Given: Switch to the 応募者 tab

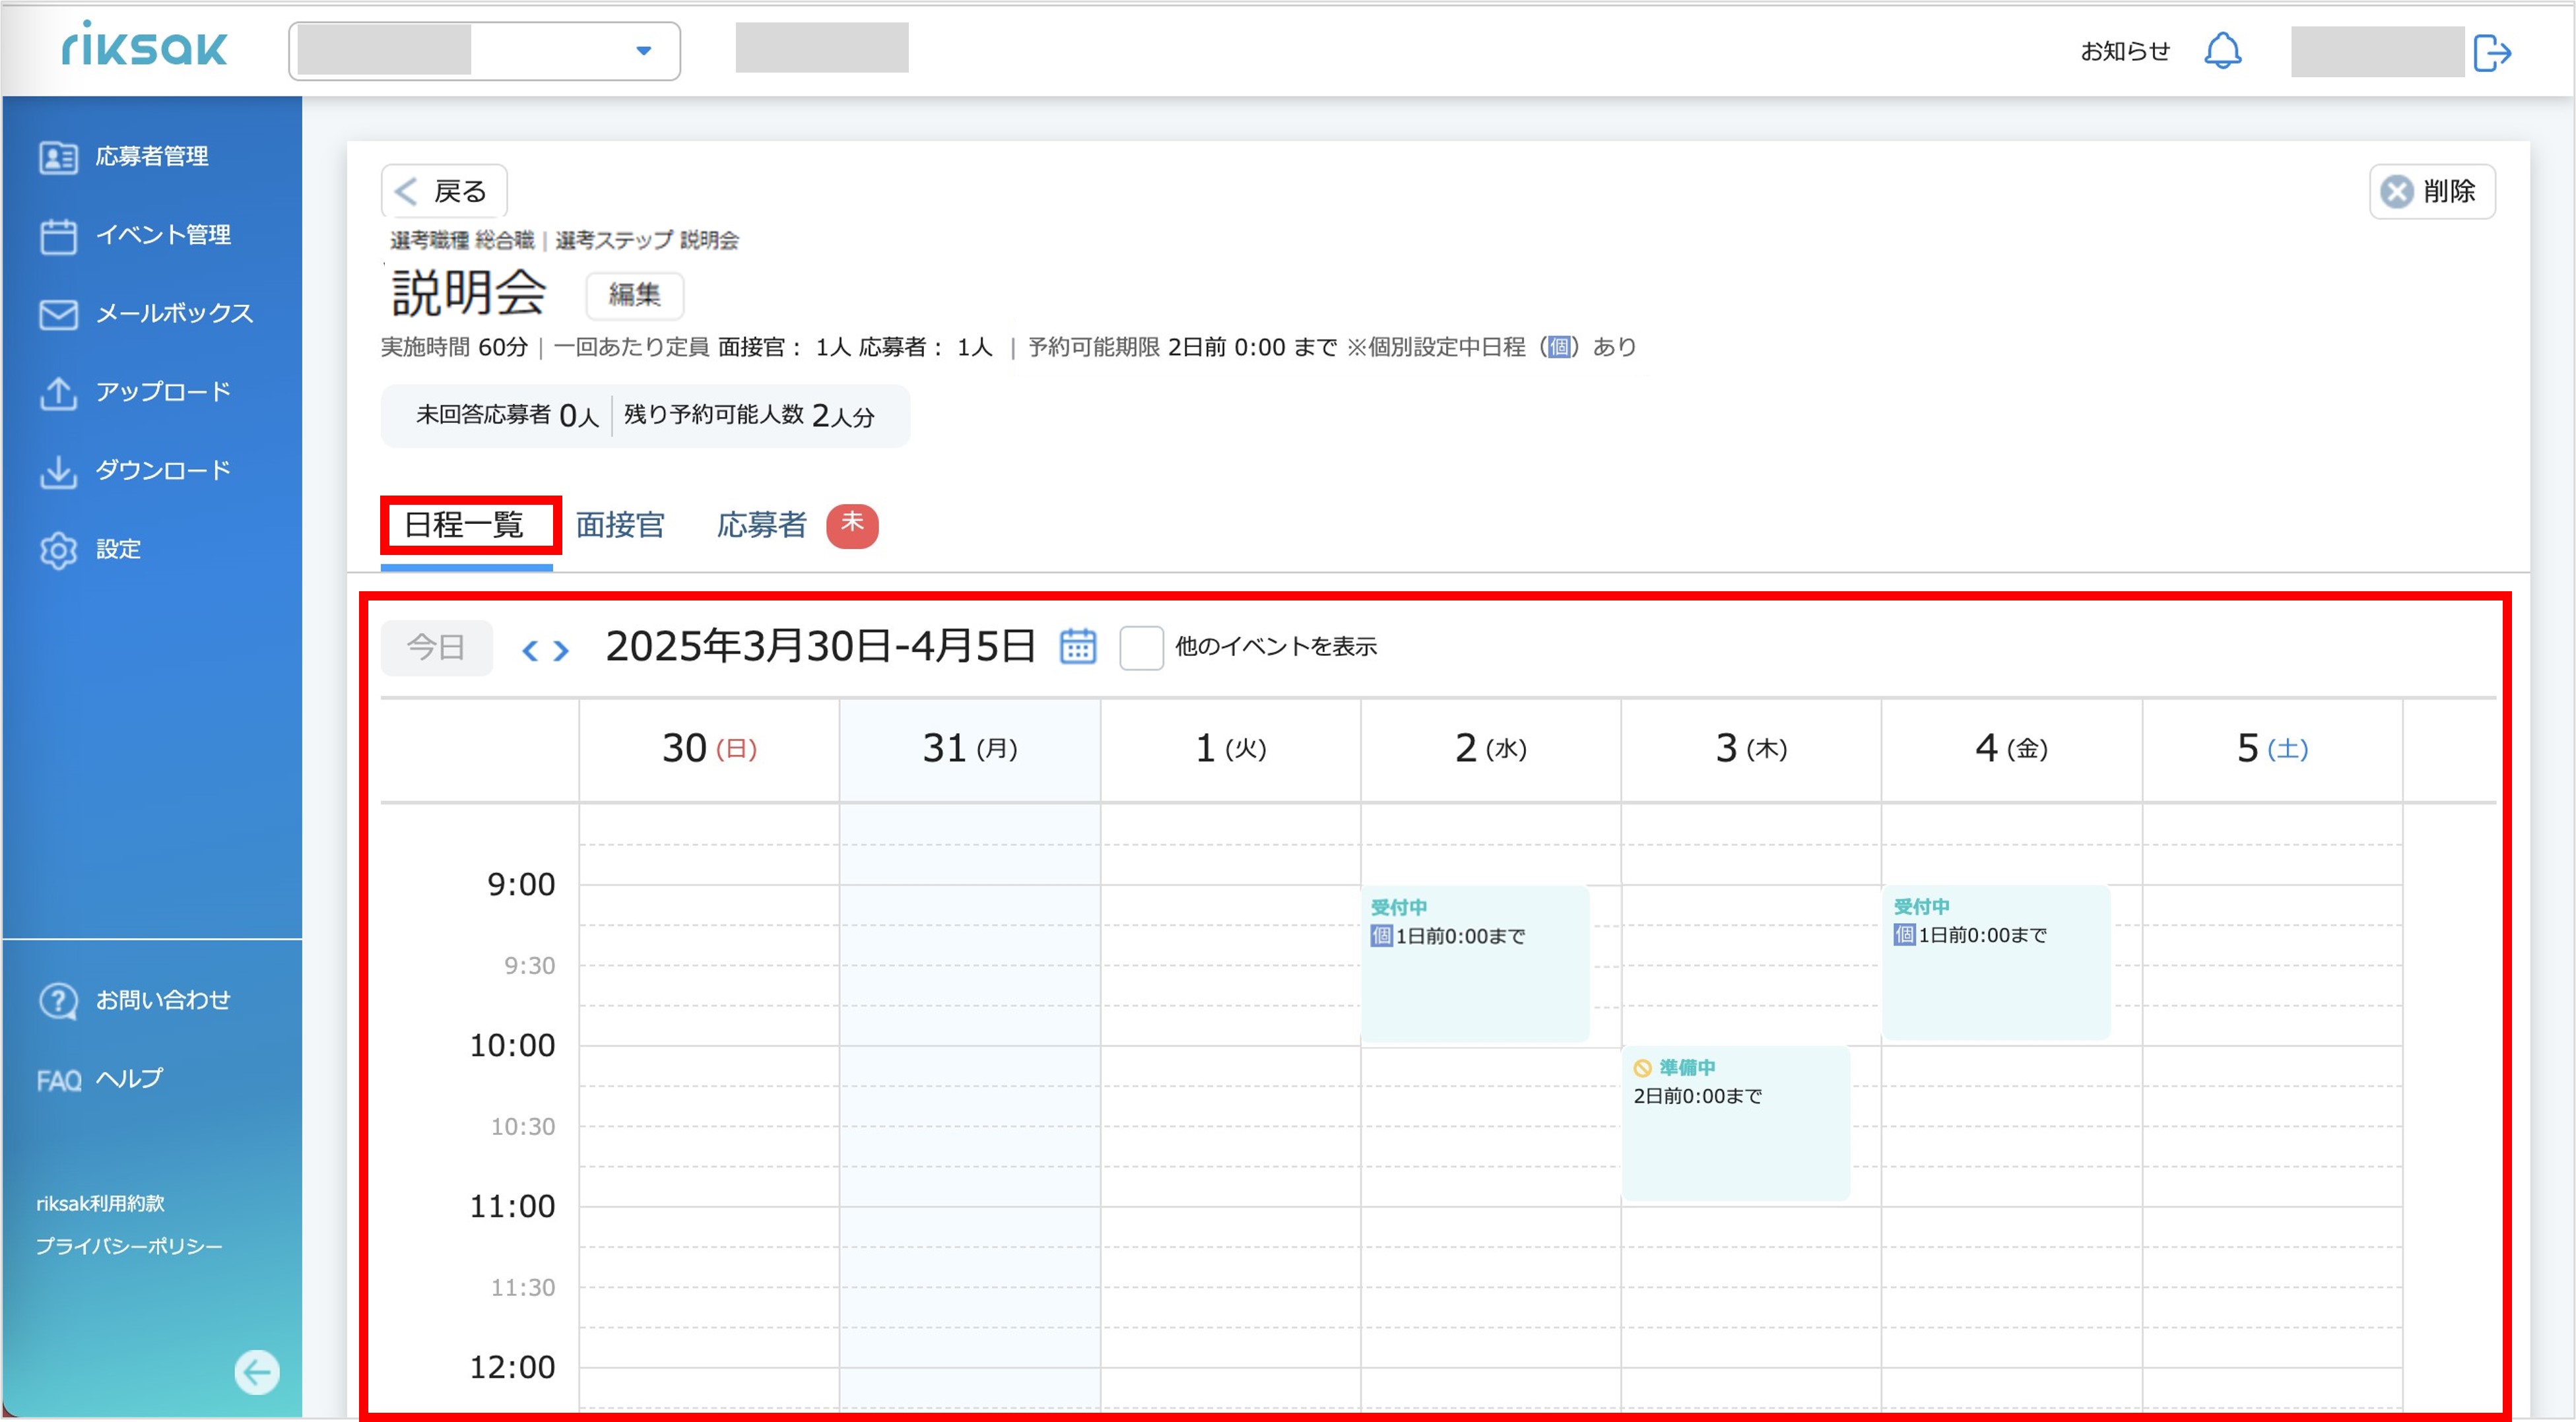Looking at the screenshot, I should tap(761, 525).
